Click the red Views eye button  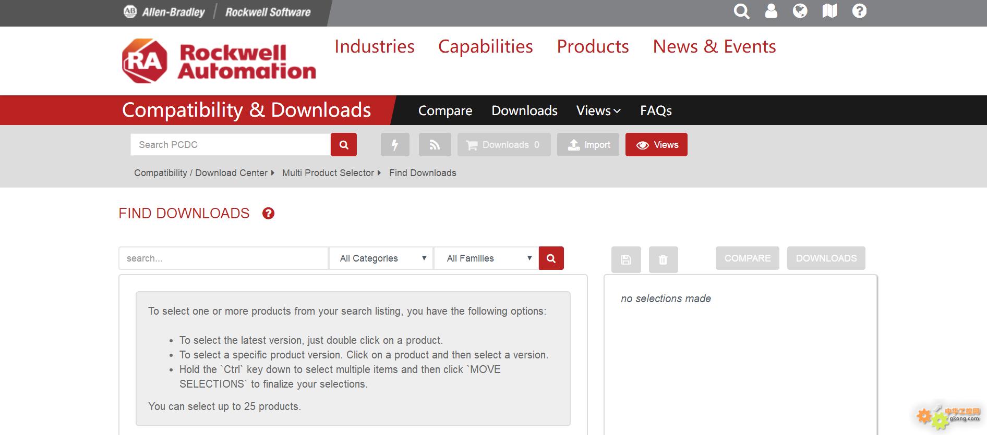(x=656, y=145)
